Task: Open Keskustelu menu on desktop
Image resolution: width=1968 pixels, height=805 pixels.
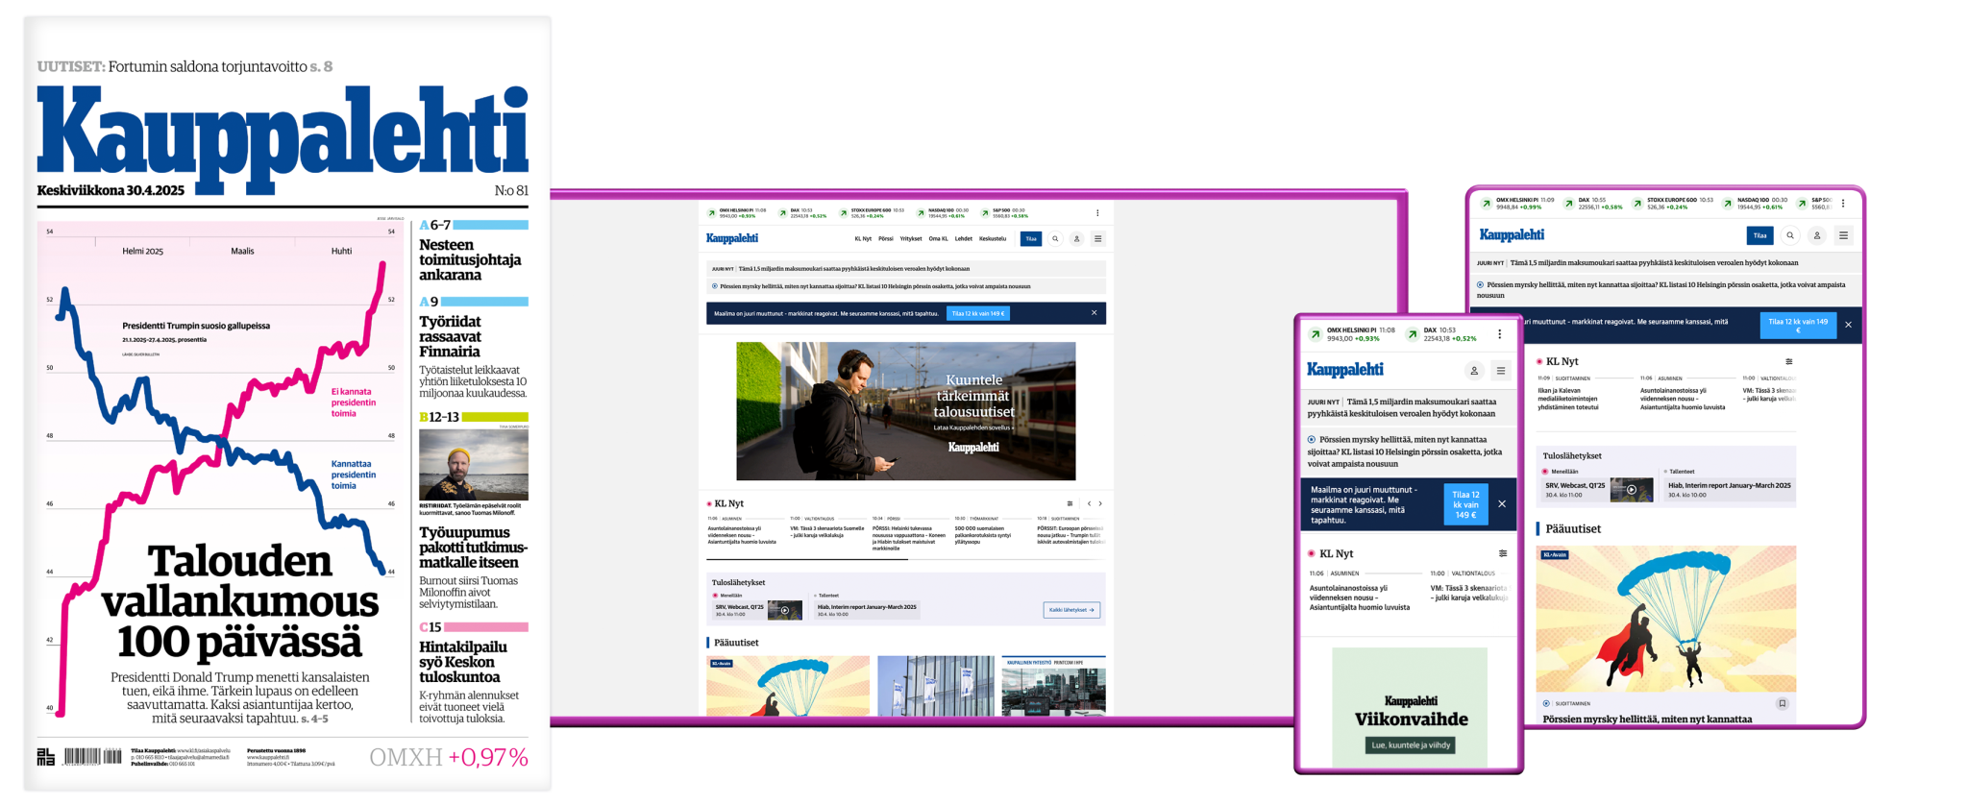Action: click(x=993, y=239)
